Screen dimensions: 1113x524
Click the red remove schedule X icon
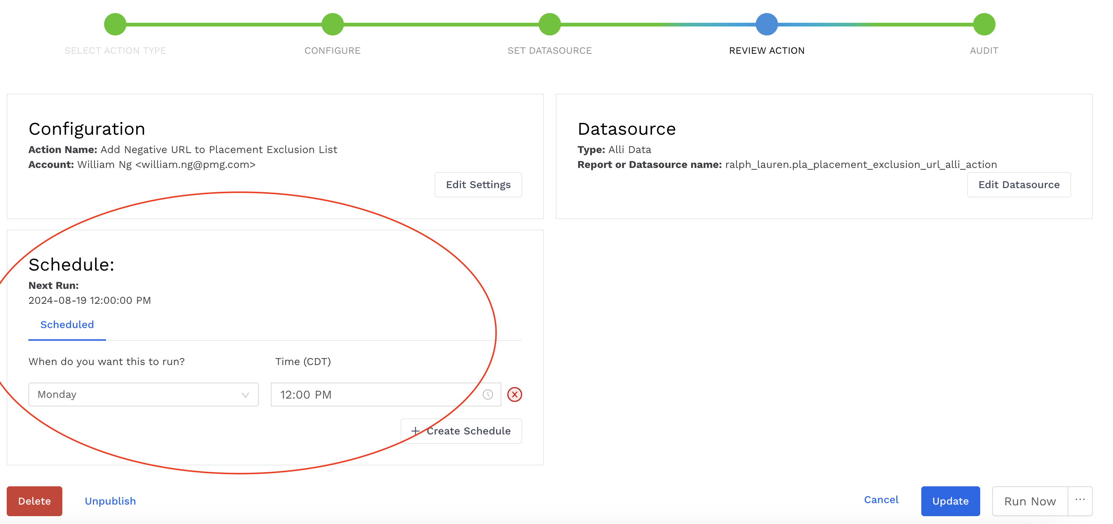[514, 394]
